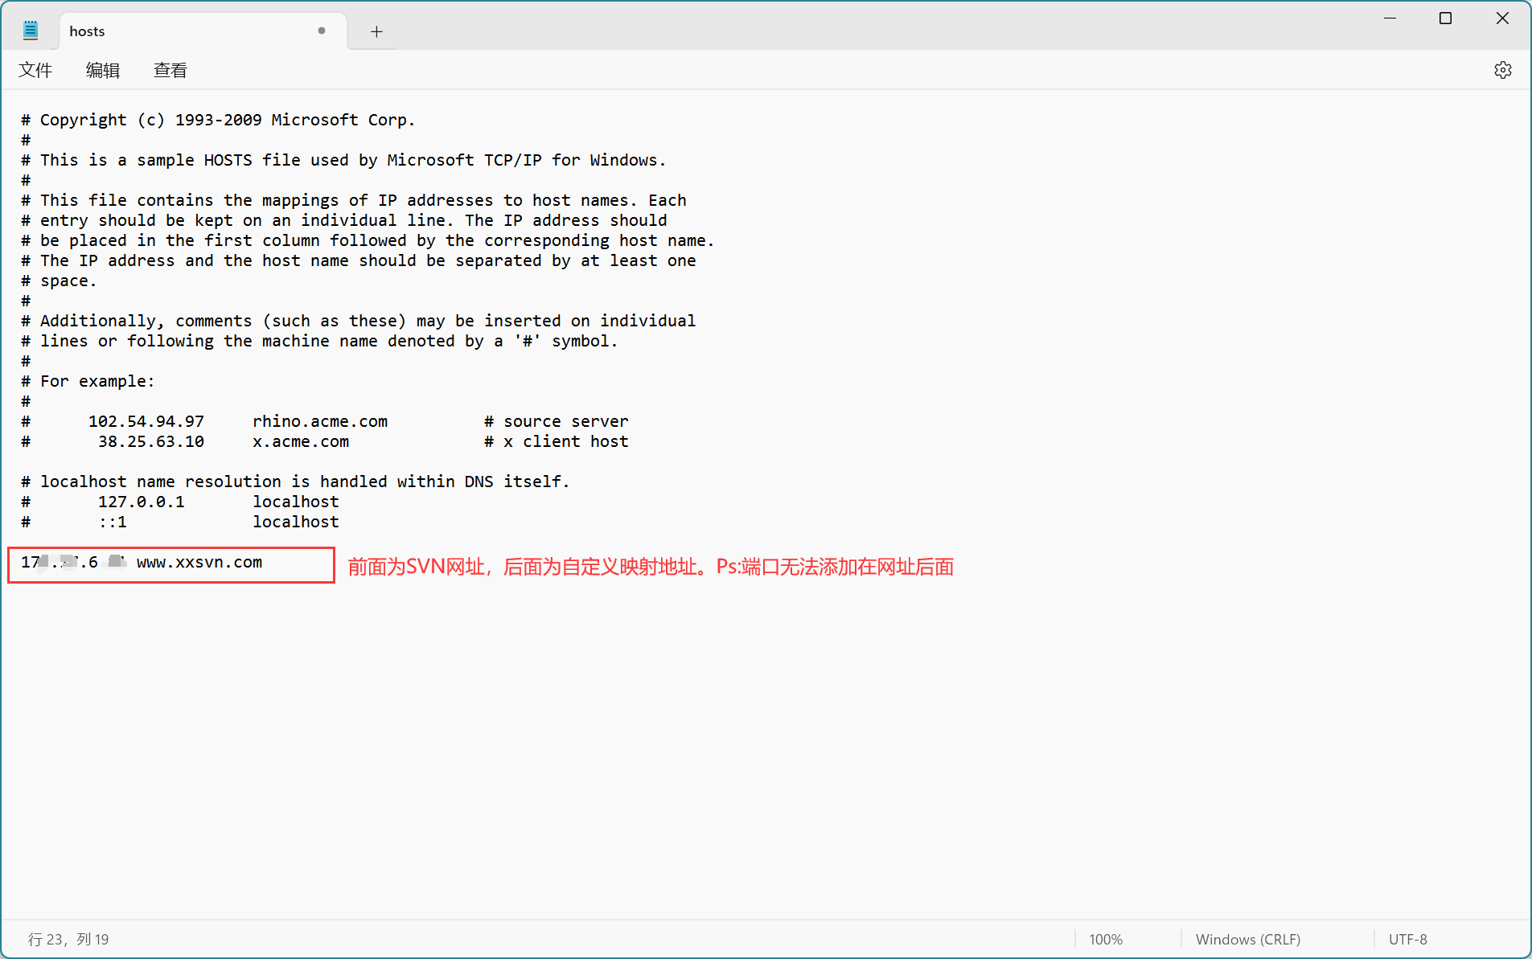Click the localhost text after ::1
The image size is (1532, 959).
point(296,522)
